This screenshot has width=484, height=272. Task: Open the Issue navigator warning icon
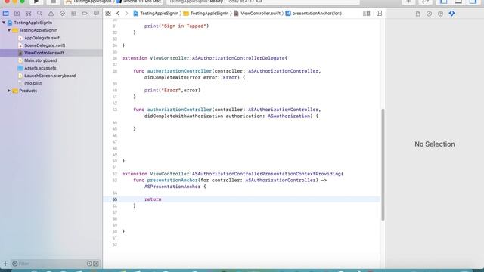(51, 14)
